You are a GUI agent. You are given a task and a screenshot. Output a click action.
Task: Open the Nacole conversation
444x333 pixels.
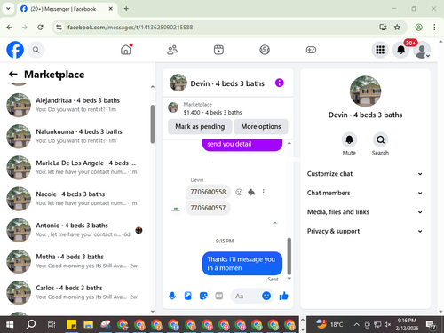click(75, 199)
